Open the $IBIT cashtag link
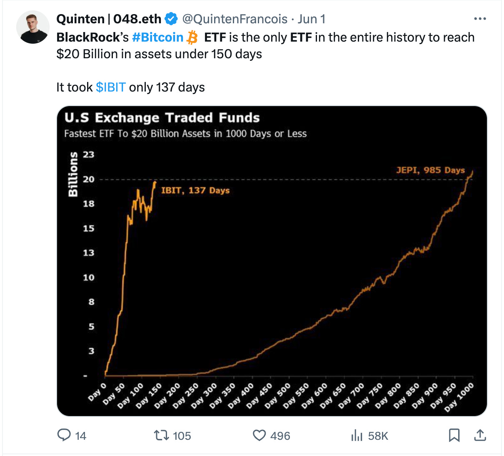 point(111,87)
